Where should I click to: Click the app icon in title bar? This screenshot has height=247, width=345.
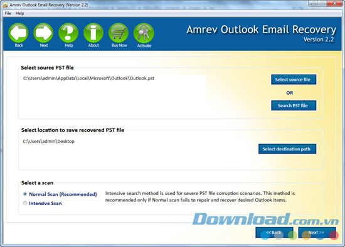click(x=5, y=5)
